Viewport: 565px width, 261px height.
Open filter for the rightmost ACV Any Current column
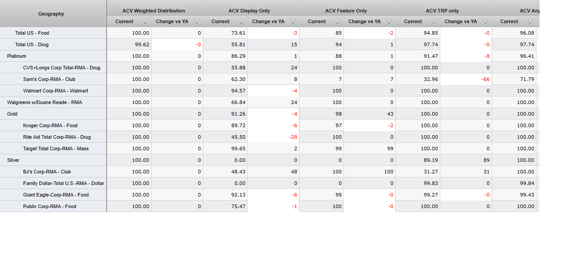click(530, 22)
